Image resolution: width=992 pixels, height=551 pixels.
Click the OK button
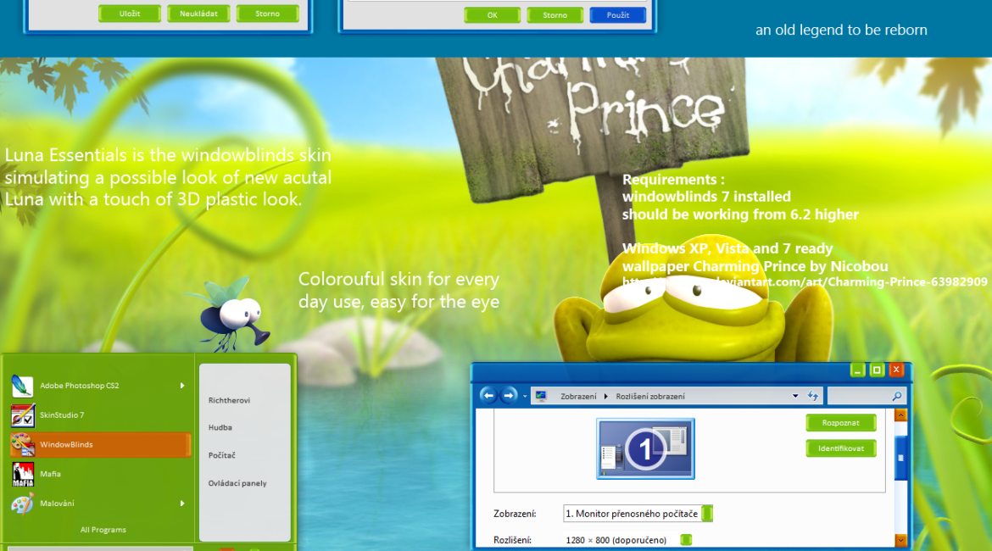[493, 14]
